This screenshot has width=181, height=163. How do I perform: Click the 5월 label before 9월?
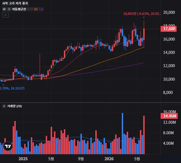click(51, 159)
